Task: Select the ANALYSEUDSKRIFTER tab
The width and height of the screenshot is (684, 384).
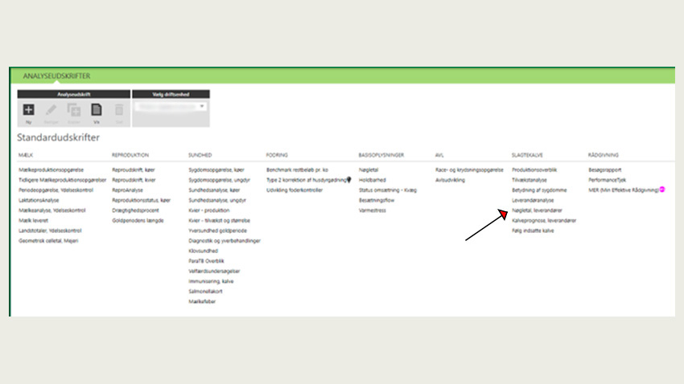Action: click(56, 76)
